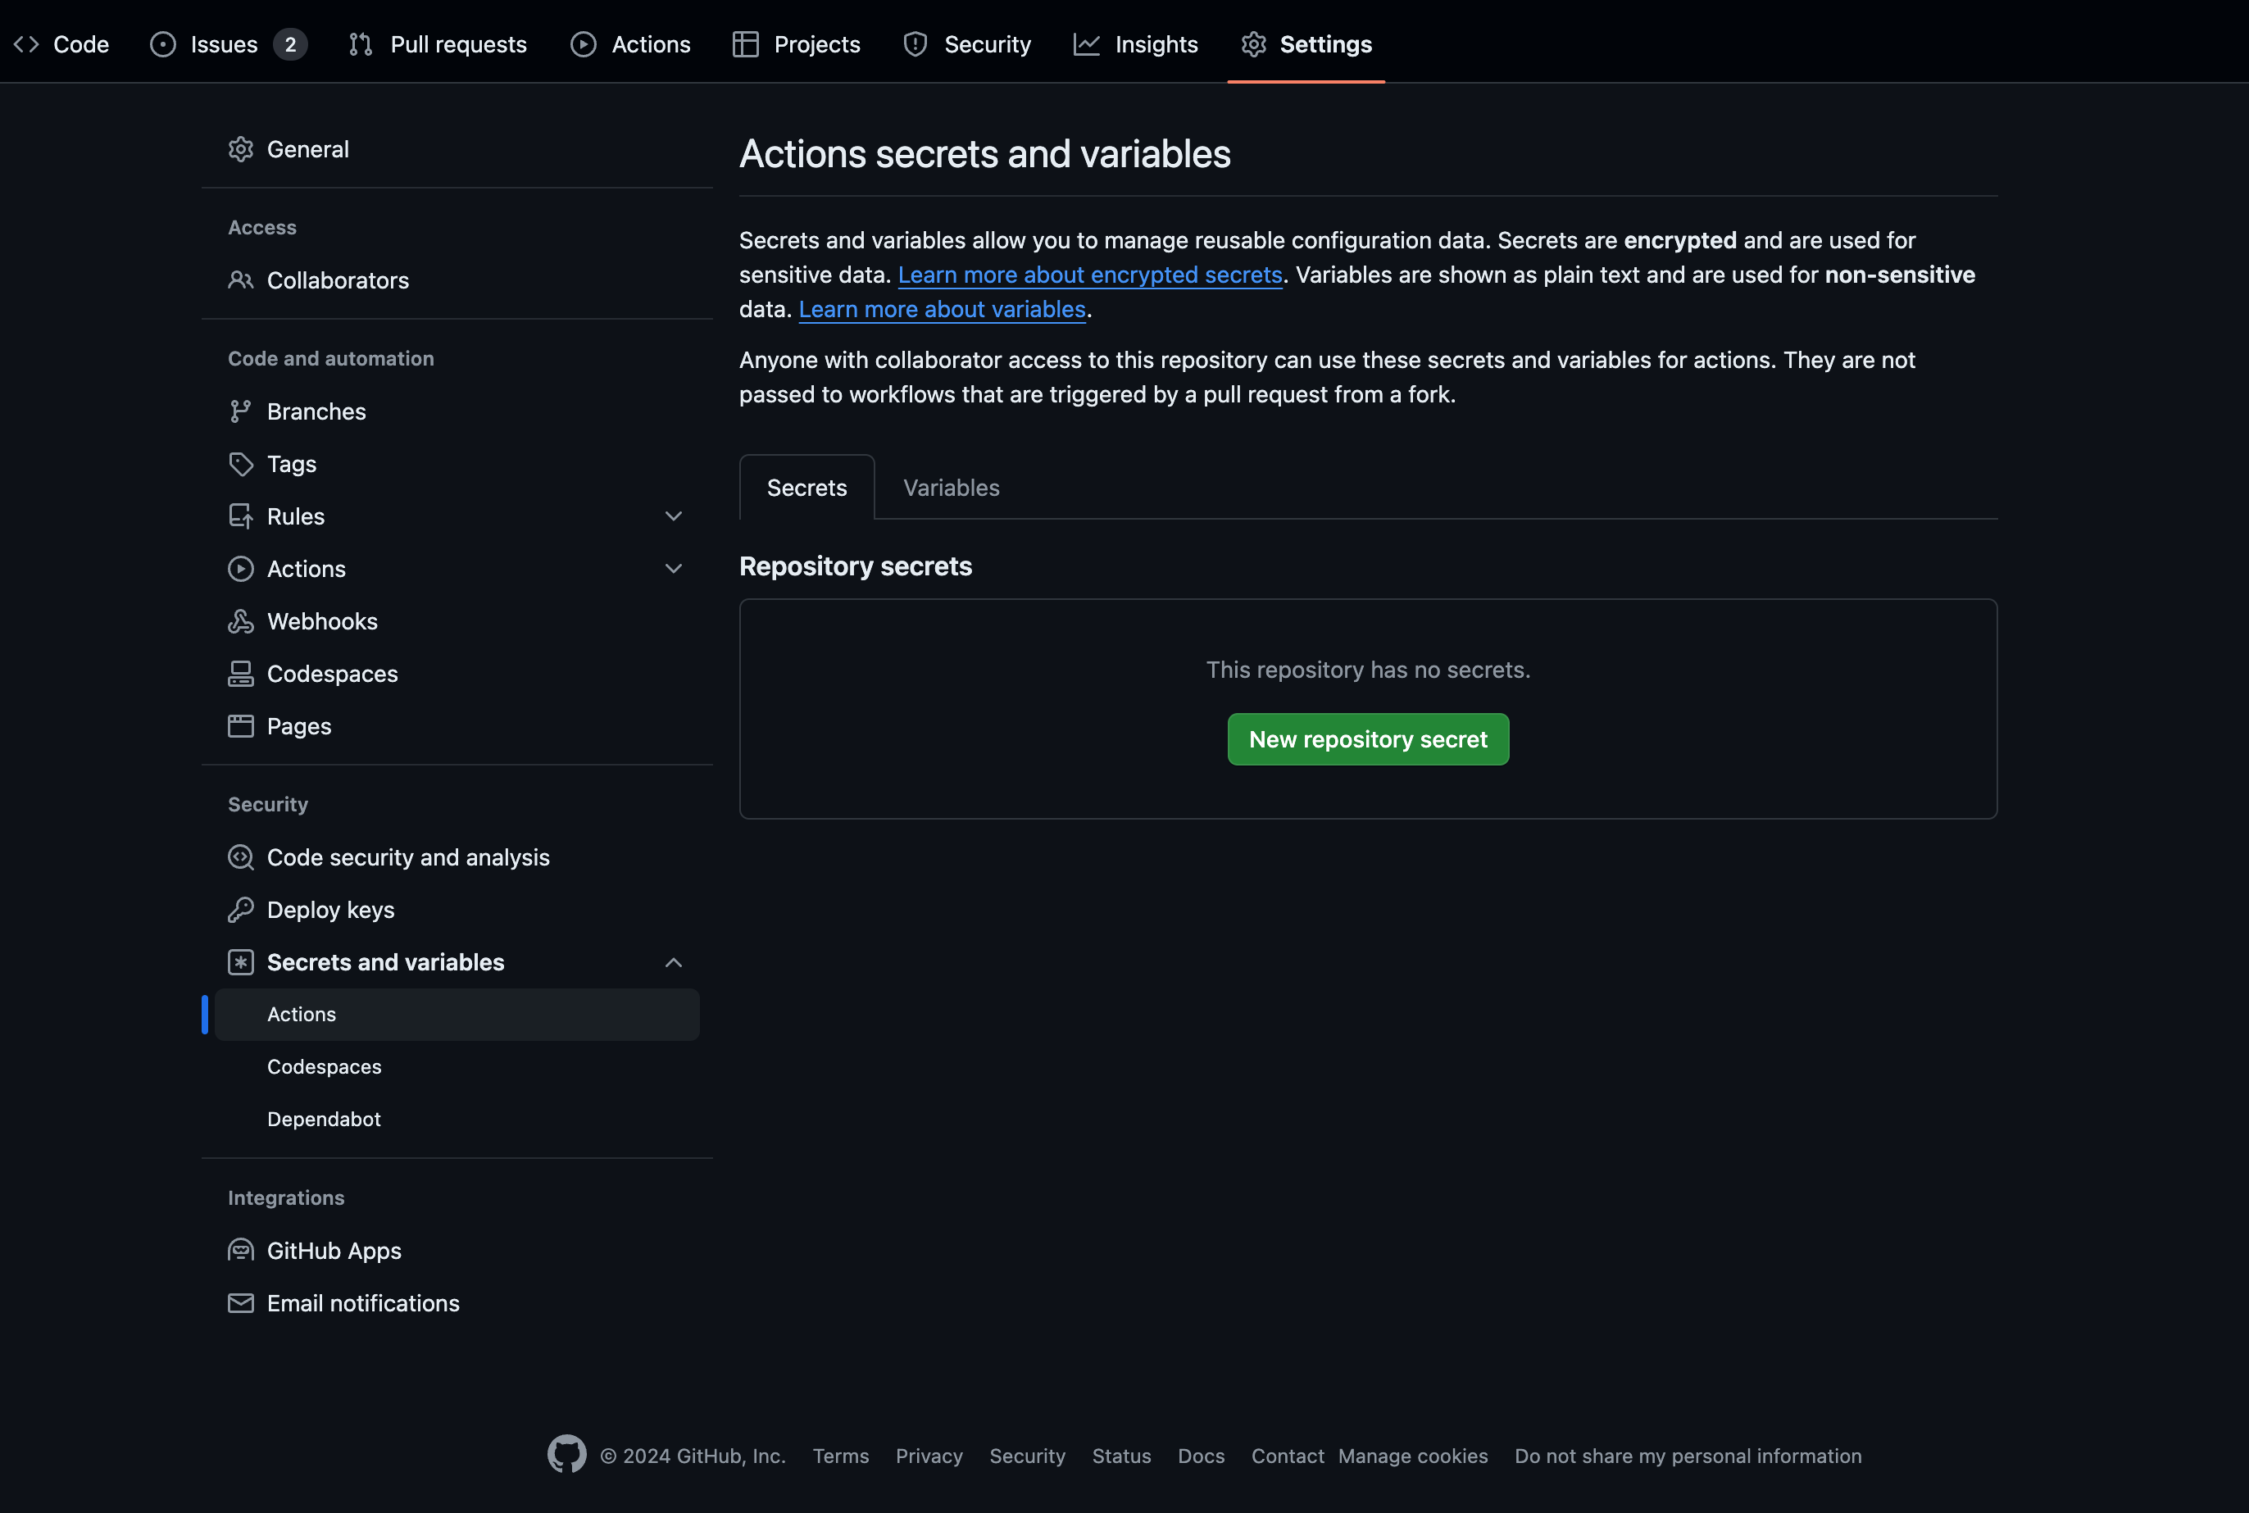Click the Code security and analysis icon
The image size is (2249, 1513).
click(240, 858)
